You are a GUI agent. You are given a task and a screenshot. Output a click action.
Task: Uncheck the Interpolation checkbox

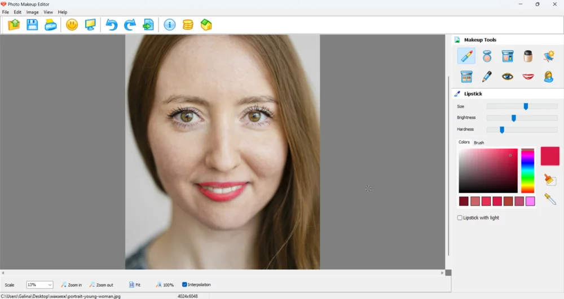pos(184,285)
